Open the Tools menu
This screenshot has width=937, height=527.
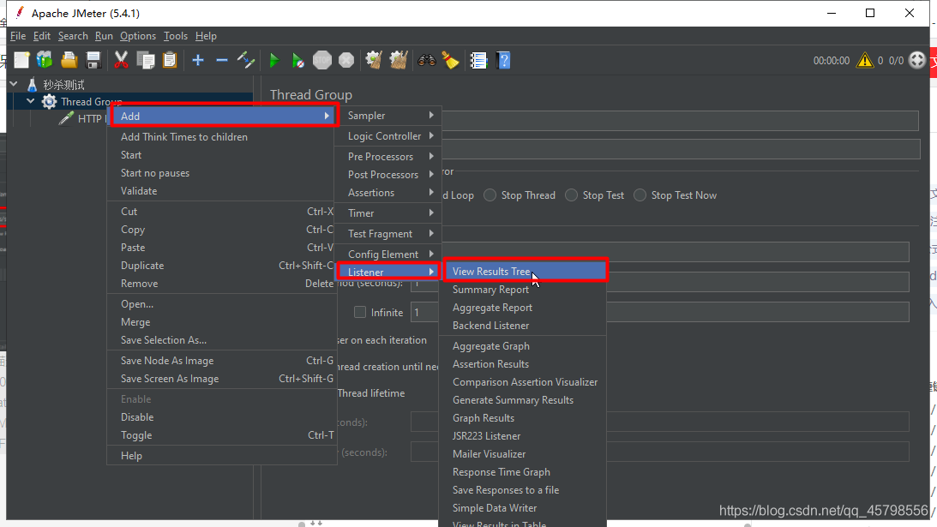(176, 36)
